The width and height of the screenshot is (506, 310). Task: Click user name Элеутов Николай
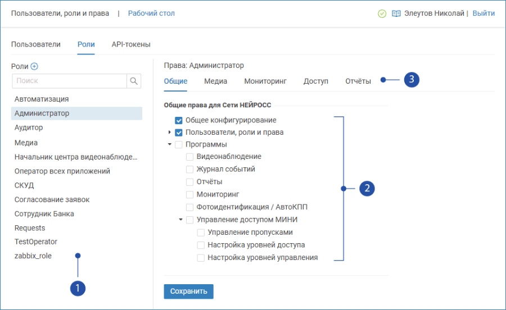coord(434,13)
